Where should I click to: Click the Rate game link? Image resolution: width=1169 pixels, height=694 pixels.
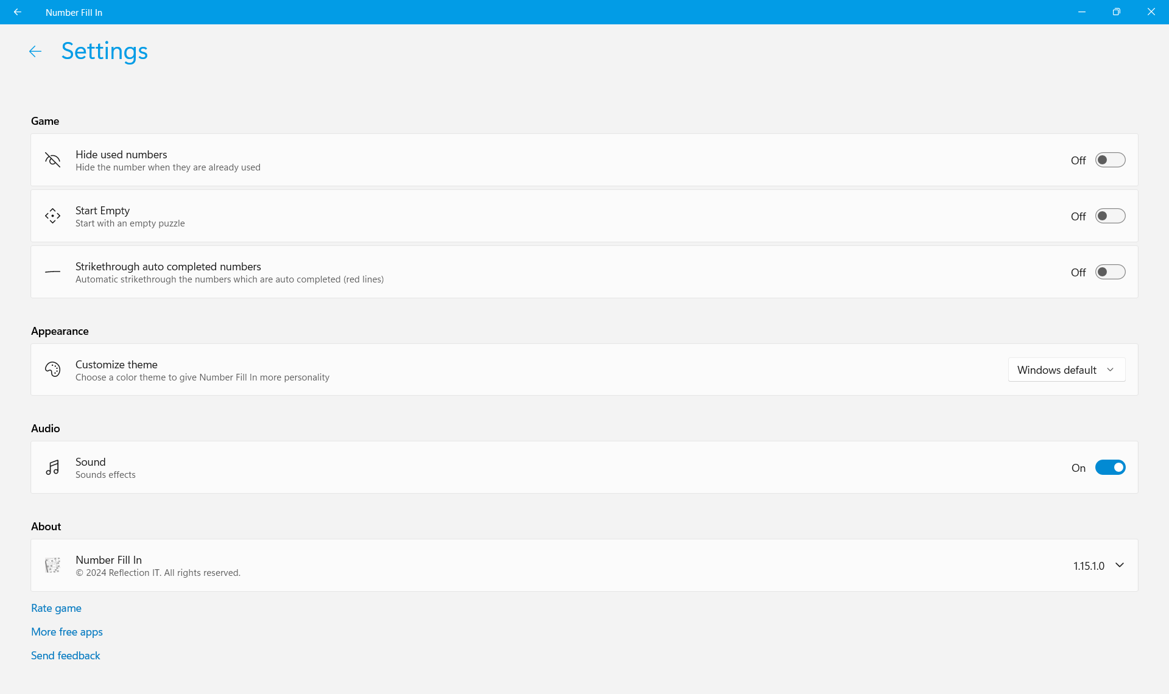56,608
